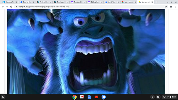Close the Editing time tab
The width and height of the screenshot is (178, 100).
[x=101, y=2]
